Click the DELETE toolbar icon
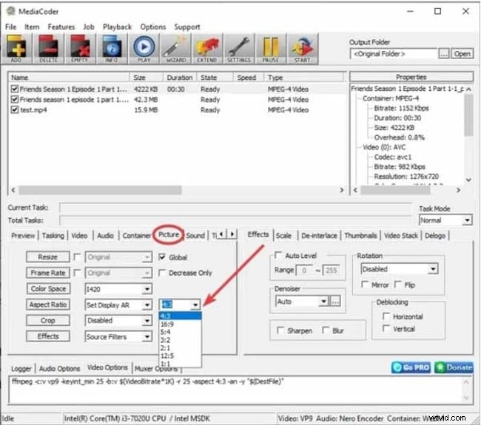 click(48, 49)
